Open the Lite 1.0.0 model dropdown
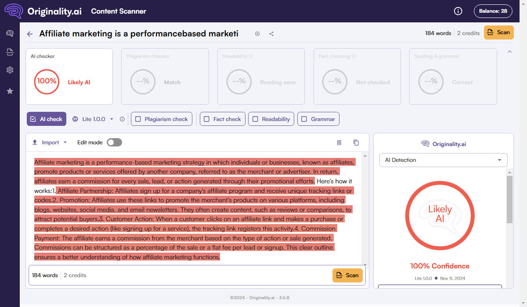The height and width of the screenshot is (307, 527). (93, 119)
